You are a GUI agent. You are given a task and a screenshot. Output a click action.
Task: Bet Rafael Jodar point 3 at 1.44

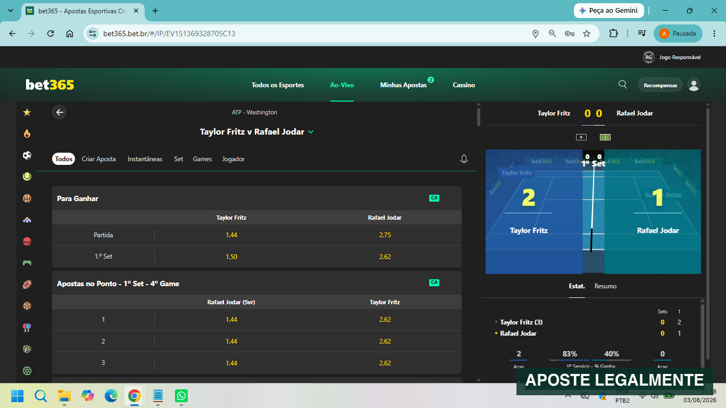pos(231,363)
